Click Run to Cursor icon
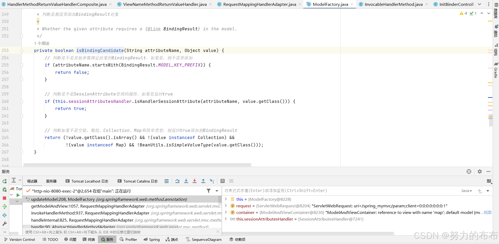 (x=212, y=181)
